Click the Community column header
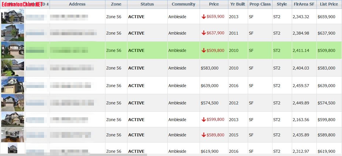 [183, 4]
